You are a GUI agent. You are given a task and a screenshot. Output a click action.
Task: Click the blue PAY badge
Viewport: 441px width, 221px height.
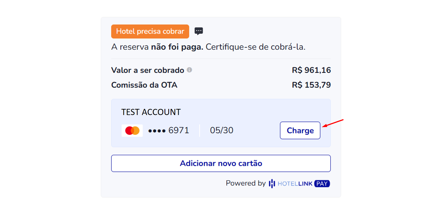tap(322, 184)
